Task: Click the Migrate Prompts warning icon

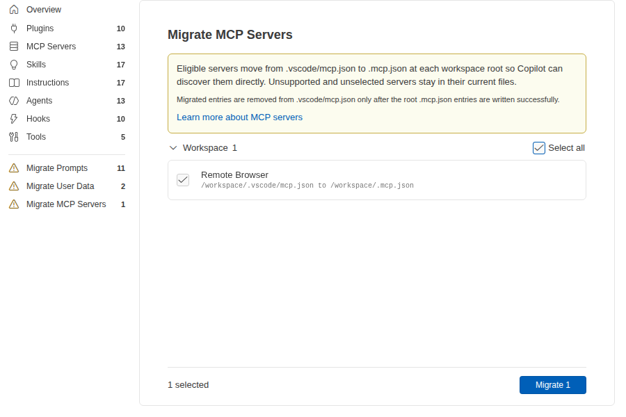Action: pos(14,168)
